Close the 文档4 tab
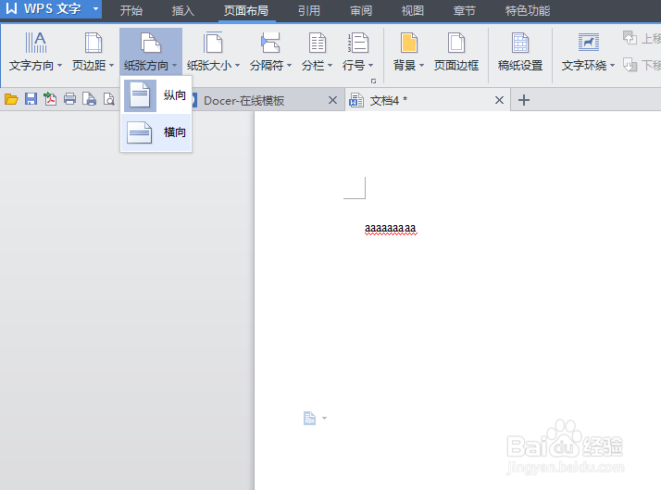Screen dimensions: 661x490 (x=499, y=100)
